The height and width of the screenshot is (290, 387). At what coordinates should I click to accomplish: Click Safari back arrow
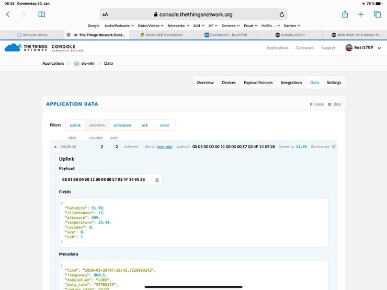tap(8, 15)
